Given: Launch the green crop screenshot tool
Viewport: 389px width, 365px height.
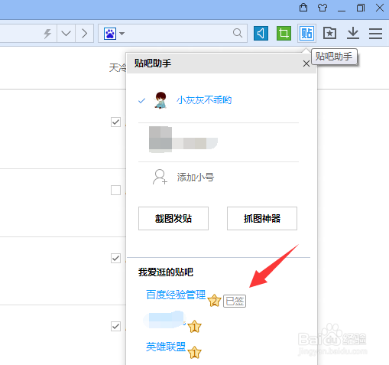Looking at the screenshot, I should pos(284,34).
